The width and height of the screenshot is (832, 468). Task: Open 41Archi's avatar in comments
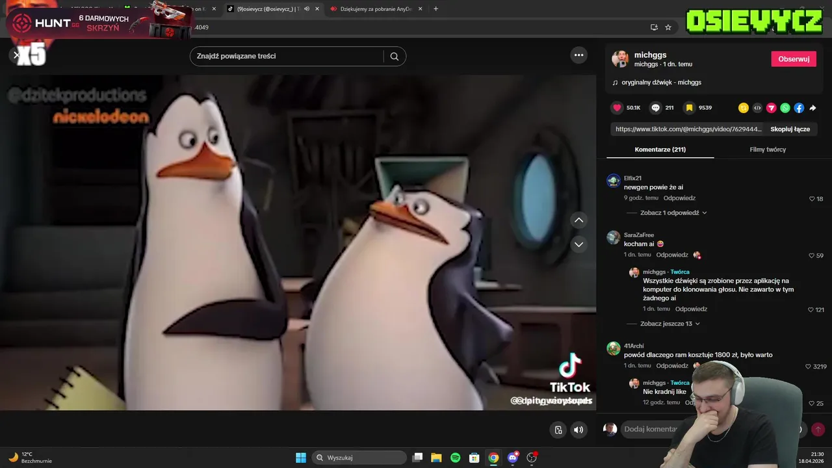614,349
